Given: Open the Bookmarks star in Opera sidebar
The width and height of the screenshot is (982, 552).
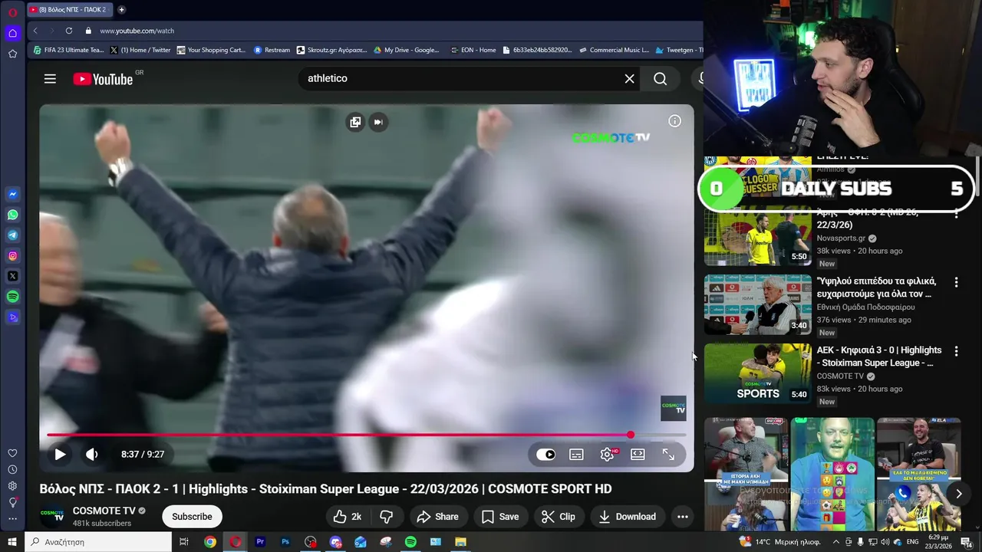Looking at the screenshot, I should [13, 54].
